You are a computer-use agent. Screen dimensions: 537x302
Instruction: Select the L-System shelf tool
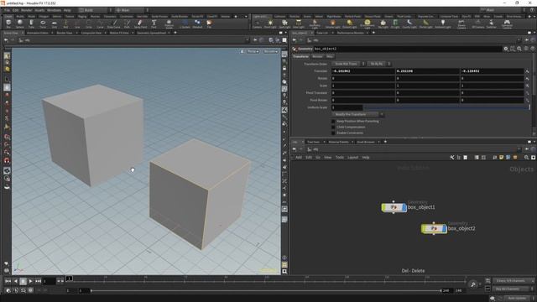pos(185,23)
